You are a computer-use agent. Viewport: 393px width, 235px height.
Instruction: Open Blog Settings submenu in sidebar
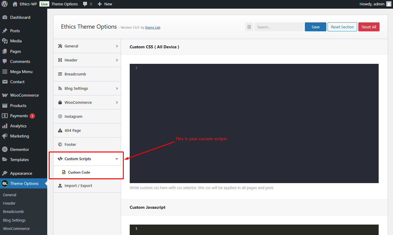point(14,220)
